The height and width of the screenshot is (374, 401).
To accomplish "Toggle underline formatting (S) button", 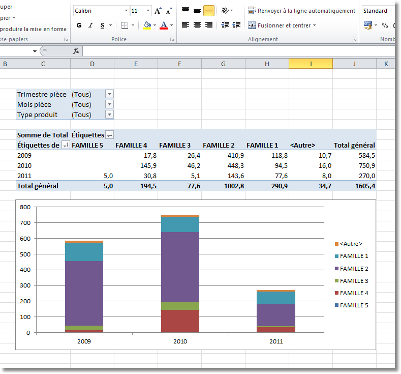I will [103, 25].
